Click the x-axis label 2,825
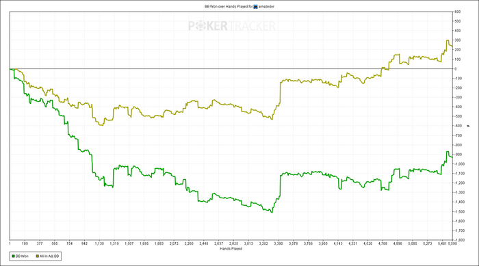Image resolution: width=479 pixels, height=266 pixels. click(234, 243)
